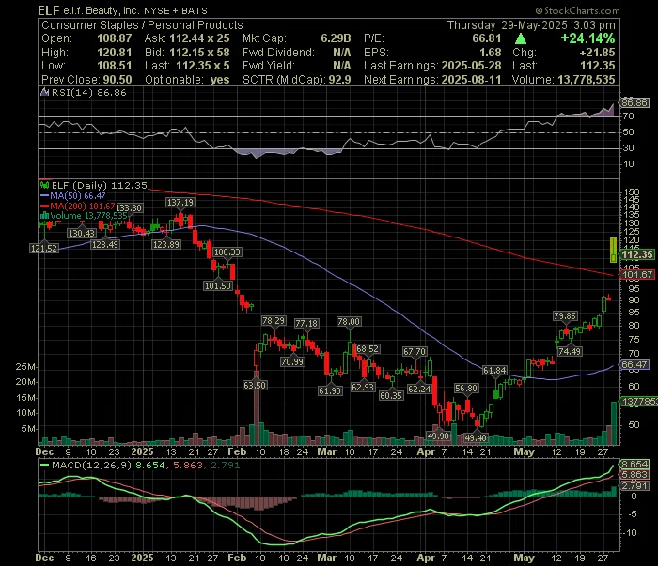This screenshot has width=658, height=566.
Task: Click the Ask quote 112.44 x 25
Action: [x=199, y=38]
